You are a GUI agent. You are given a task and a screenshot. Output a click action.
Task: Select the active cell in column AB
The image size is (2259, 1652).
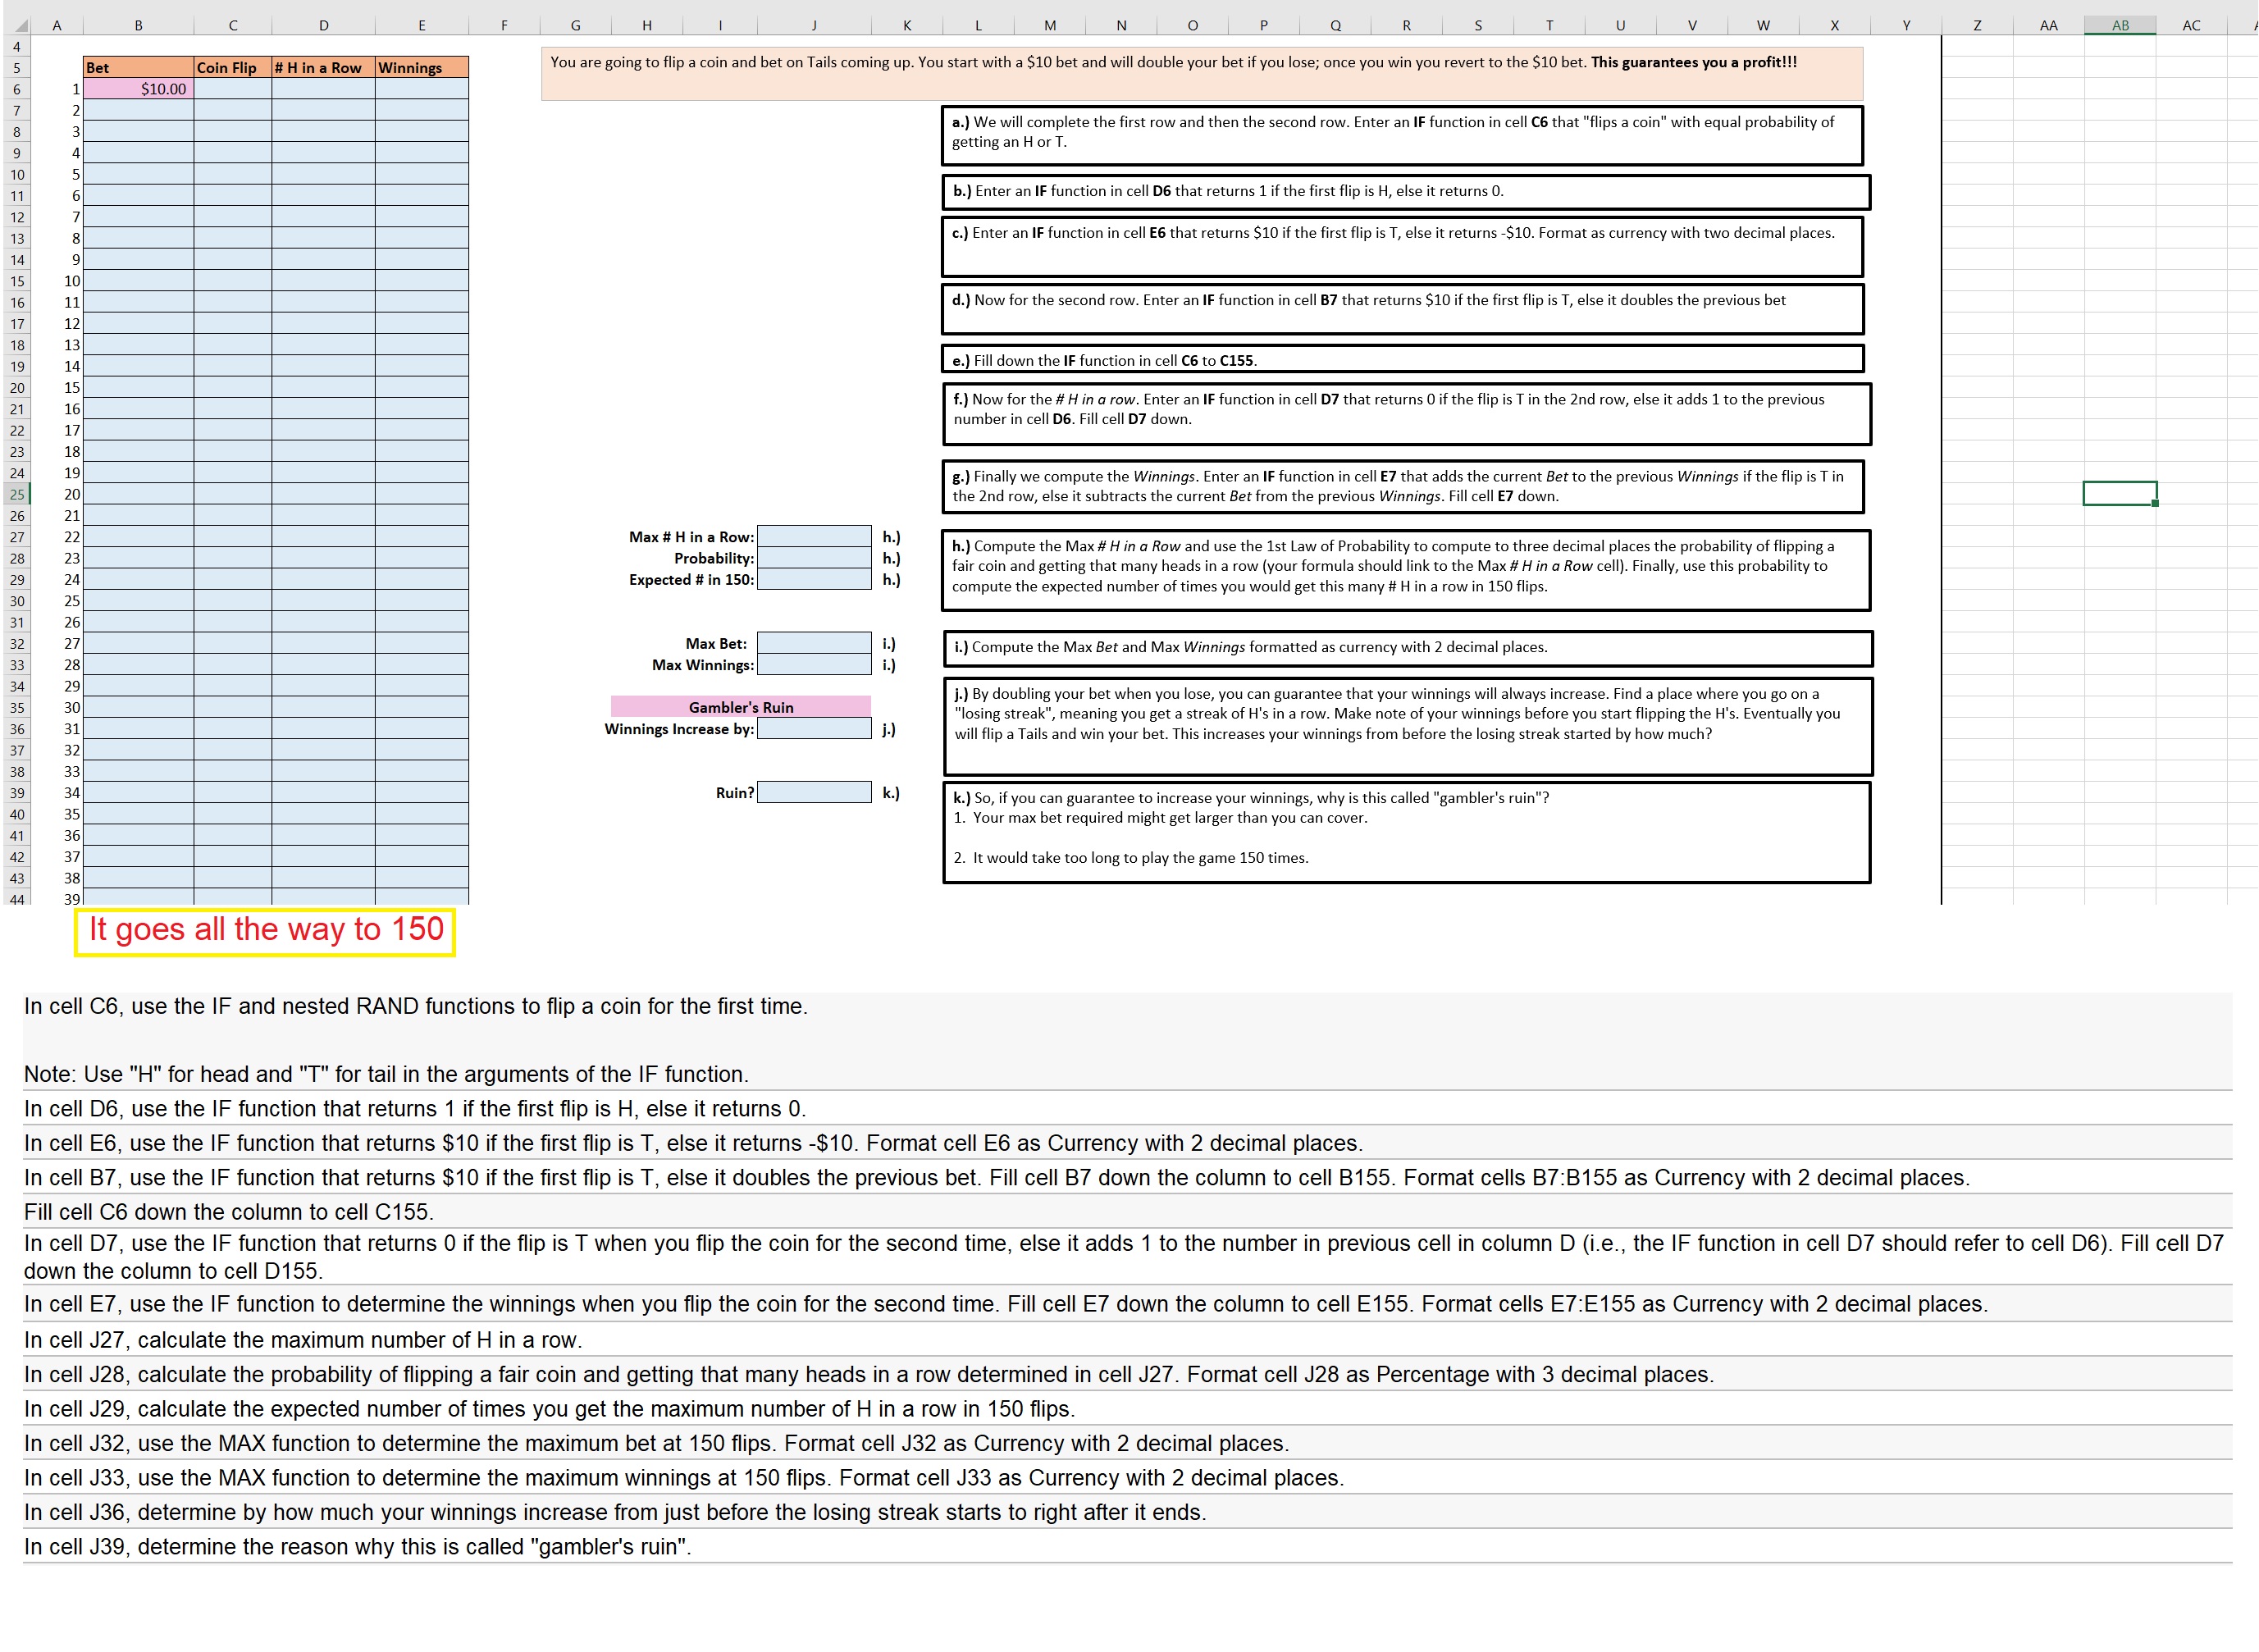[x=2119, y=494]
